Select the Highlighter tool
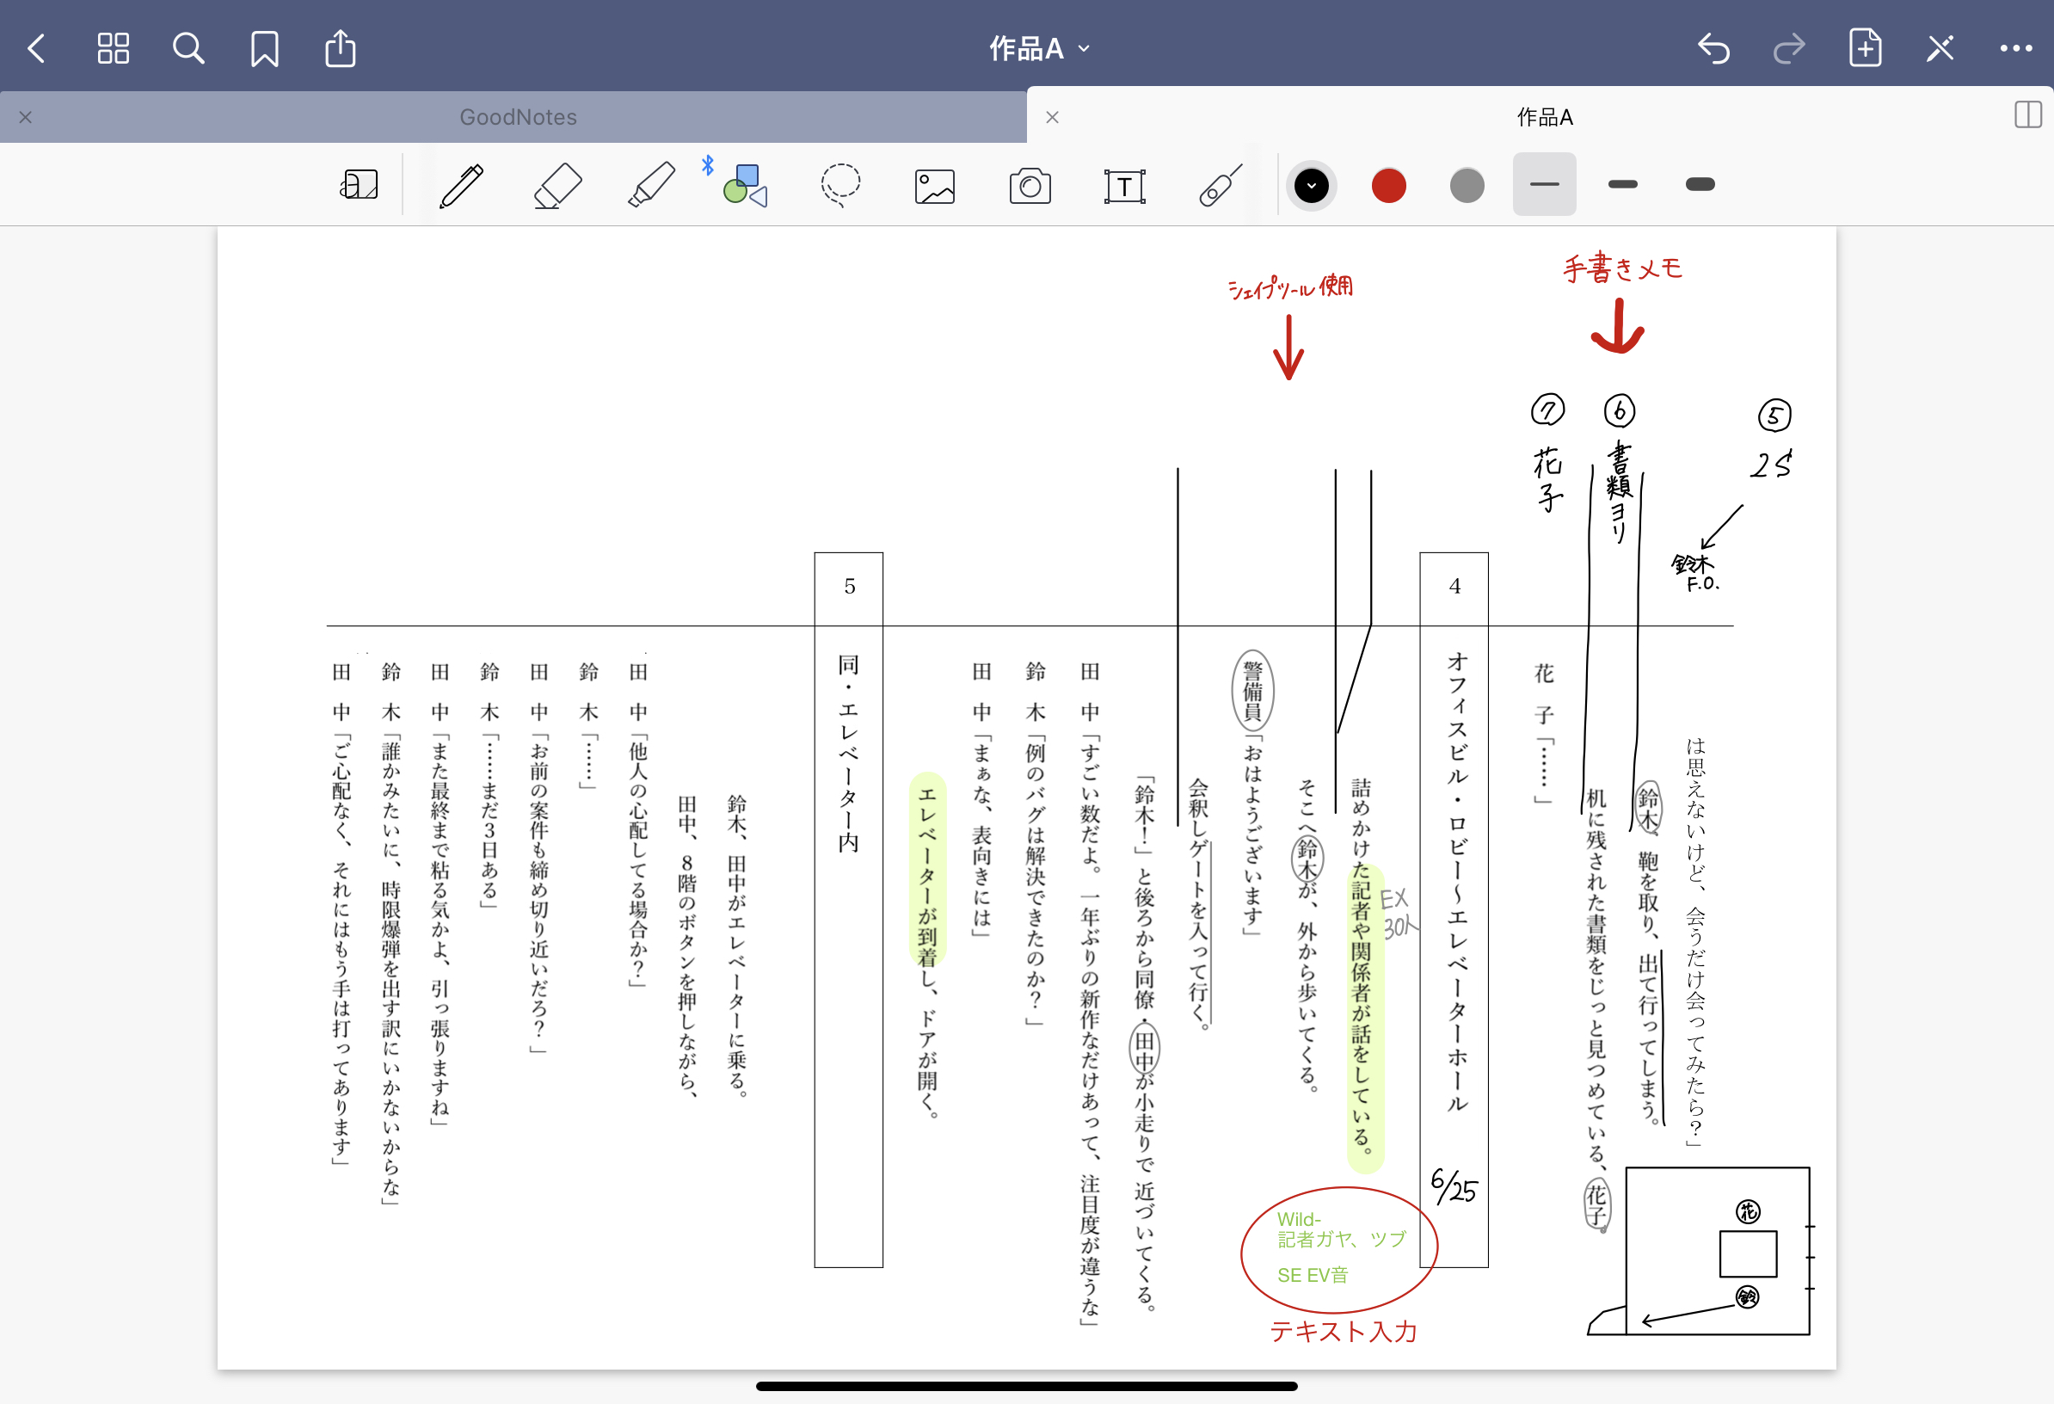2054x1404 pixels. (652, 185)
